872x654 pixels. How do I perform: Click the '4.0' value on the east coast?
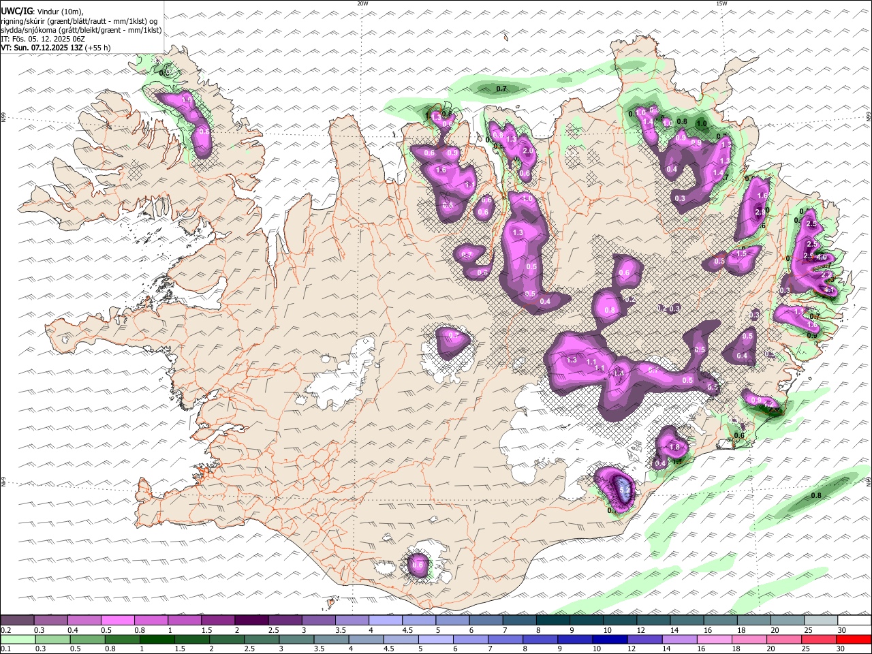pos(821,258)
